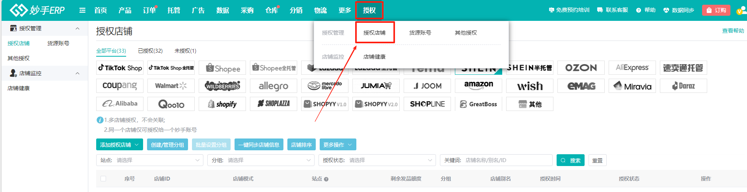Open the 分组 select dropdown
The image size is (747, 192).
tap(261, 160)
